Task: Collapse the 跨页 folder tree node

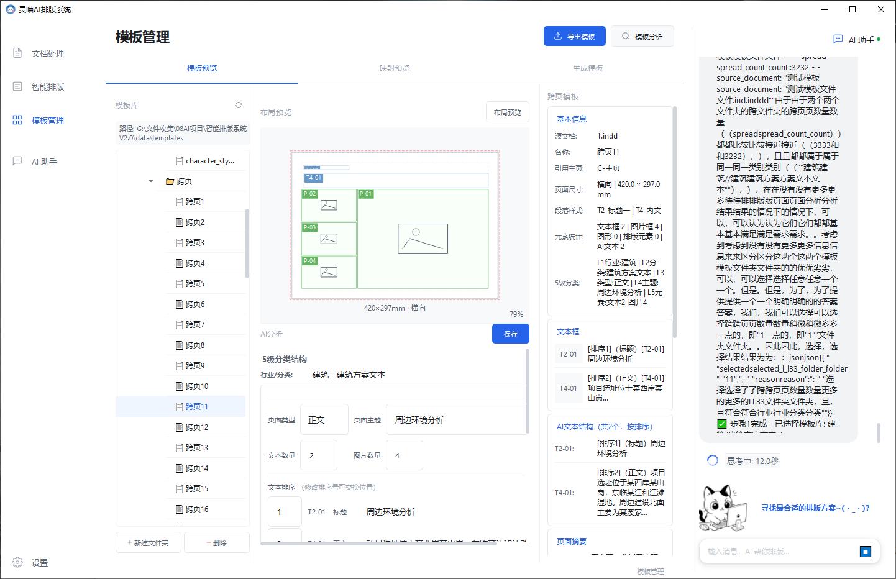Action: [151, 181]
